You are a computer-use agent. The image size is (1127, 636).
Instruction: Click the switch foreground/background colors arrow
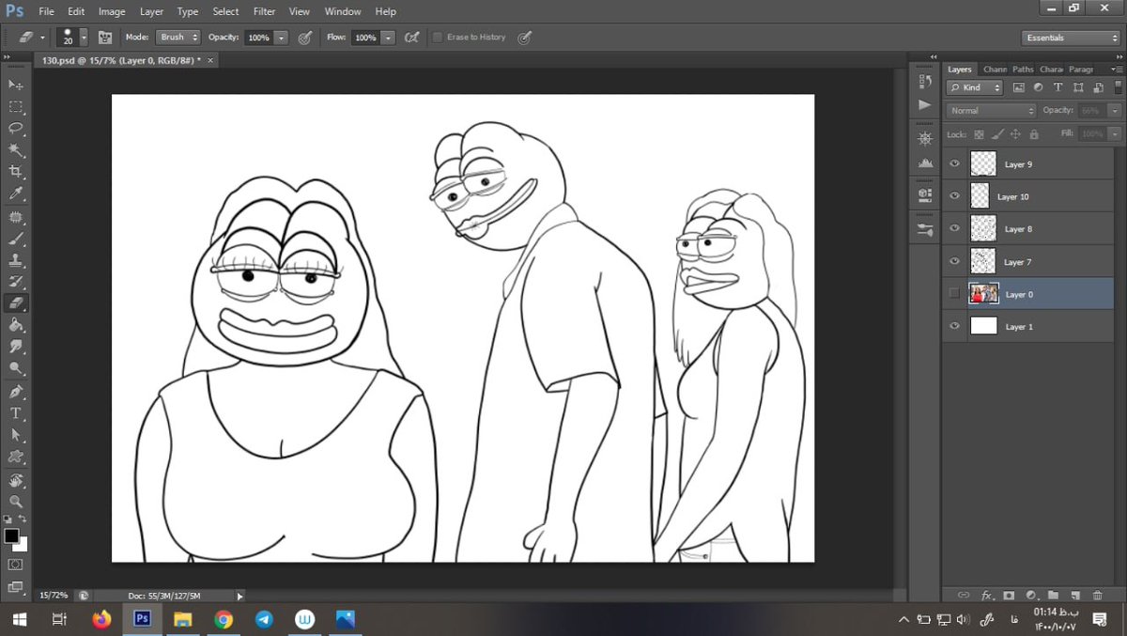[23, 520]
